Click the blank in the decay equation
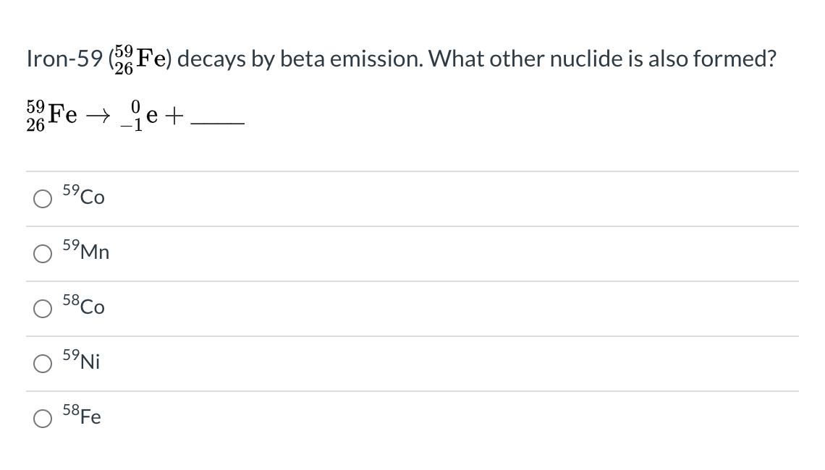Viewport: 825px width, 470px height. (217, 123)
